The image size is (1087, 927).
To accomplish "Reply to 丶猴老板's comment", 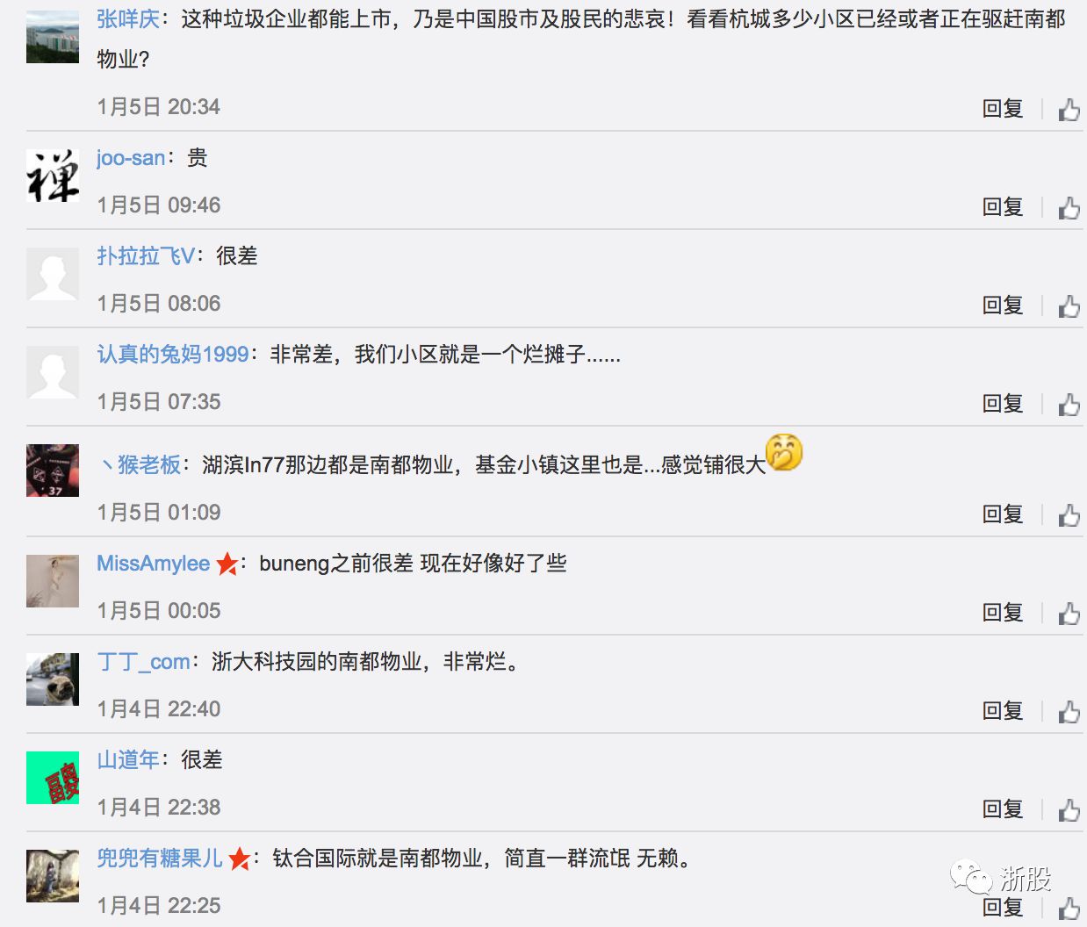I will 1003,514.
